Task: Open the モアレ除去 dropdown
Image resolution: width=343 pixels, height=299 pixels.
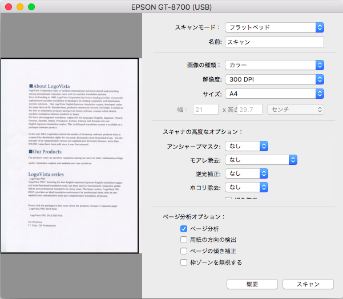Action: point(261,160)
